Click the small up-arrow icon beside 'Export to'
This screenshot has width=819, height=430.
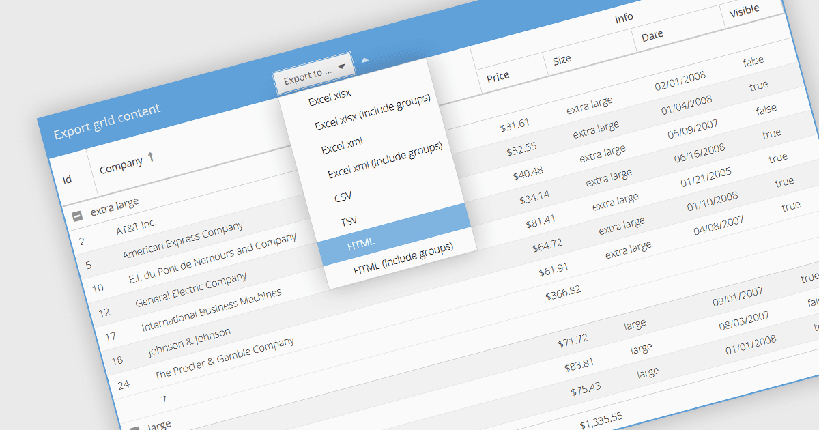click(x=364, y=60)
